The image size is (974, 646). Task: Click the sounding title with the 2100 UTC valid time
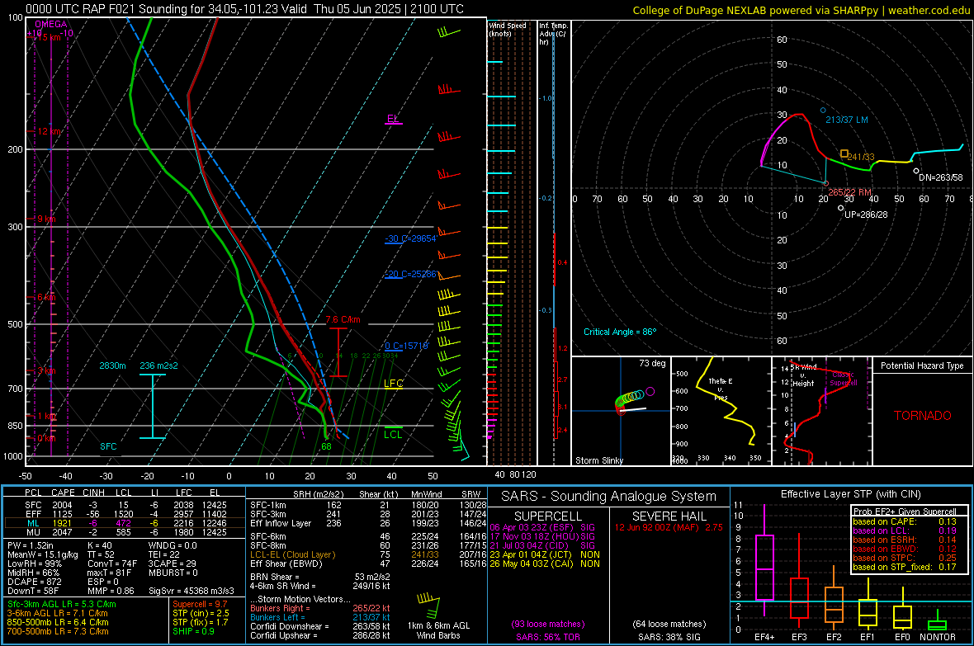click(245, 9)
